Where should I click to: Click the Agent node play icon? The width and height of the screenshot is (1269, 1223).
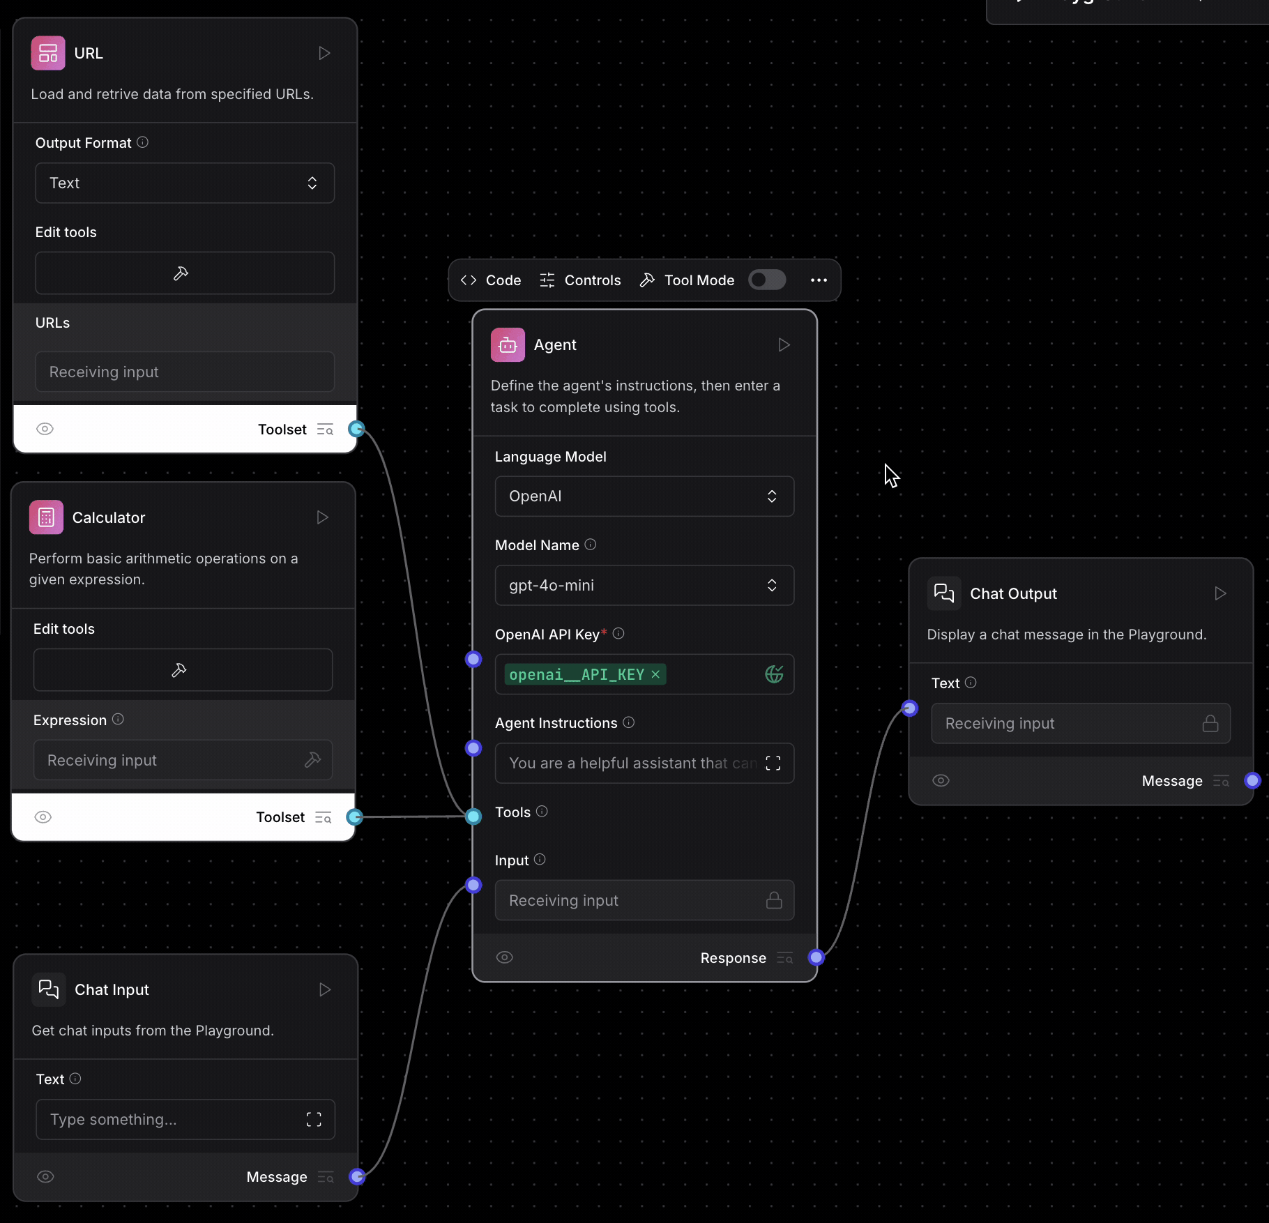click(784, 345)
